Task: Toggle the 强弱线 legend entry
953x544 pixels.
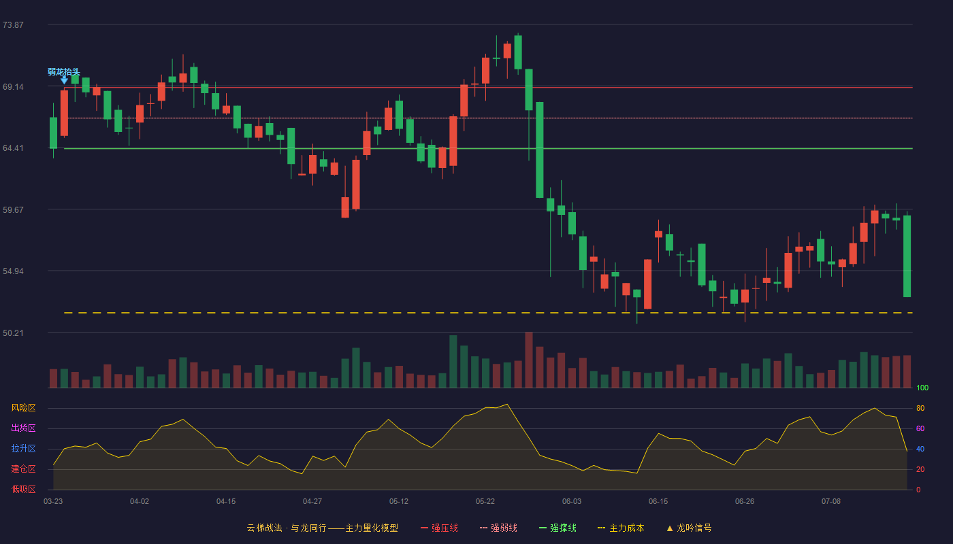Action: (498, 528)
